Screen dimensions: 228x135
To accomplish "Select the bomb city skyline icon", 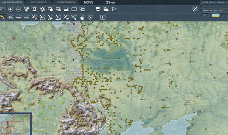I will click(58, 17).
